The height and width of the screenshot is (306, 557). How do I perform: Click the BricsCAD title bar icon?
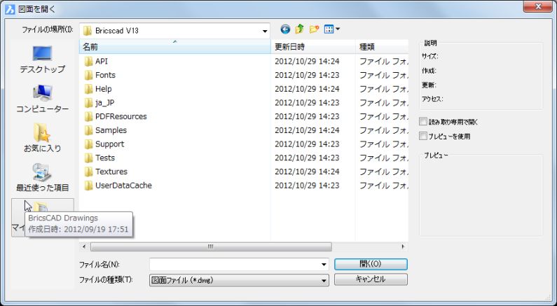[x=10, y=9]
